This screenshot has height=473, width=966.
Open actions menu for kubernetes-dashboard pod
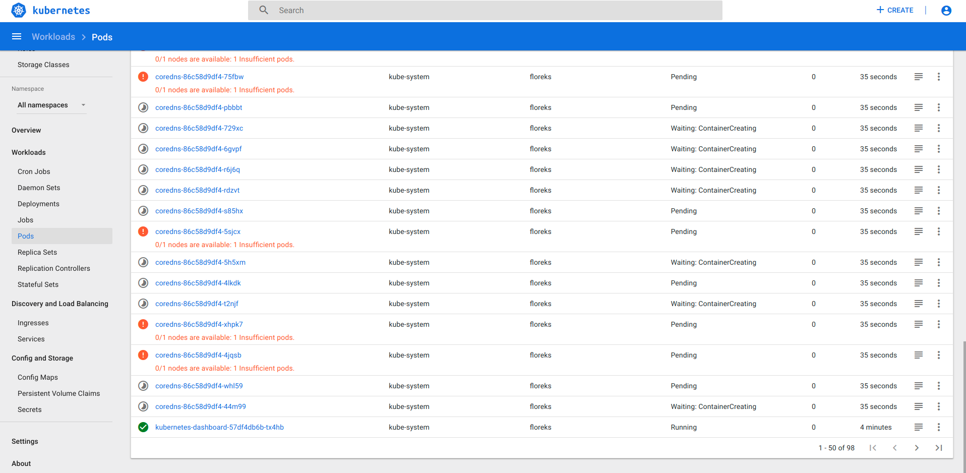[939, 427]
